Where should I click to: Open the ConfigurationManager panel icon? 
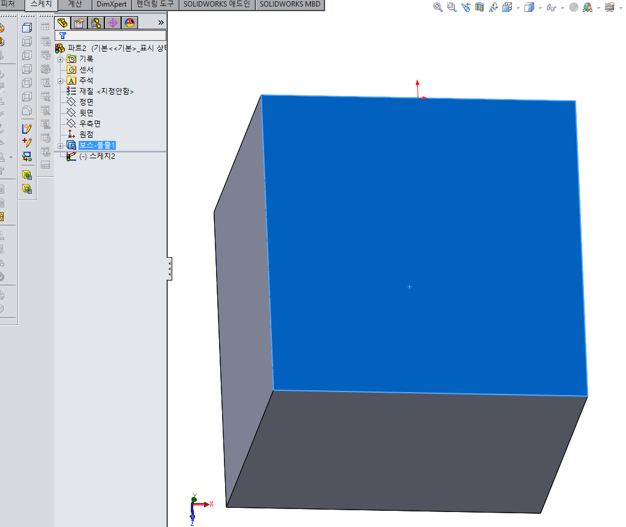pos(96,22)
